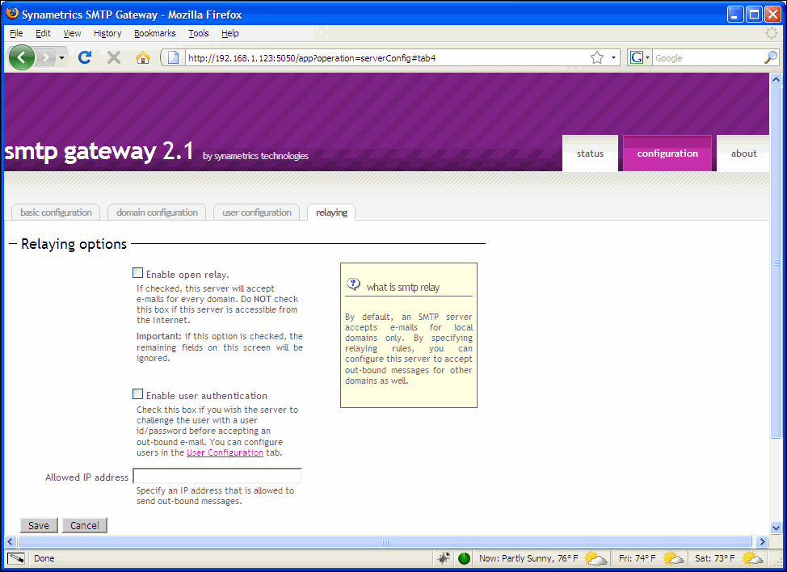Click the partly sunny weather icon for Now

[x=596, y=558]
